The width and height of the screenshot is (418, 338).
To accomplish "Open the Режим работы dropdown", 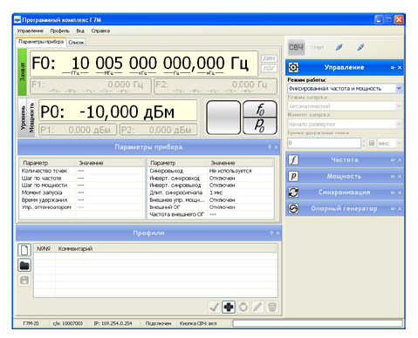I will 345,89.
